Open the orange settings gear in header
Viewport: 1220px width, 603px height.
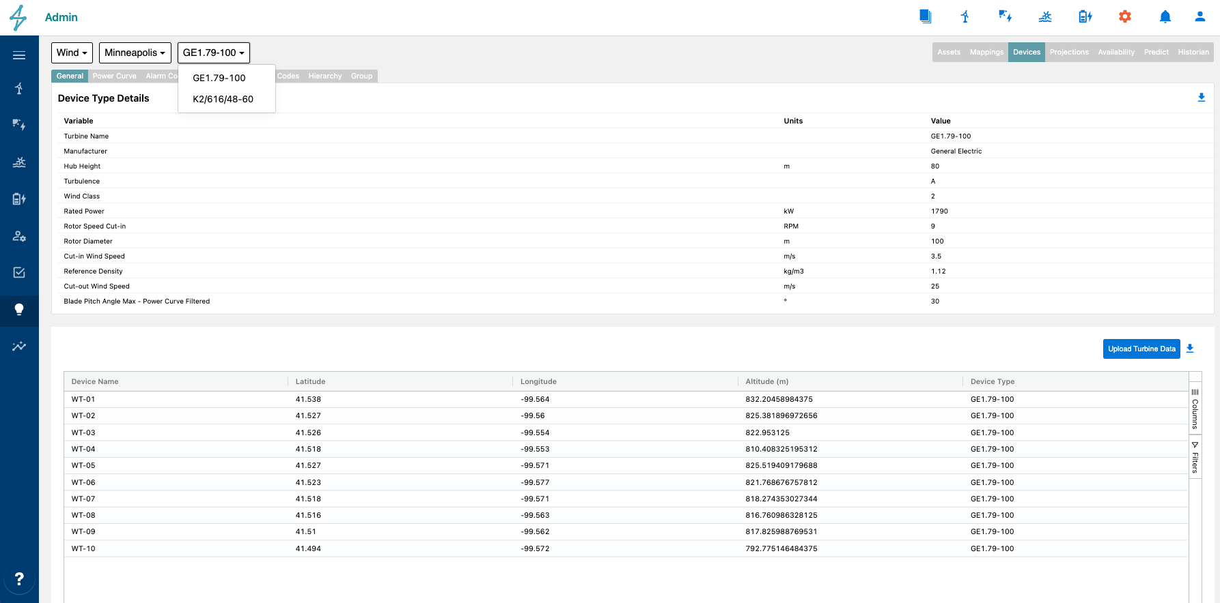[1125, 16]
